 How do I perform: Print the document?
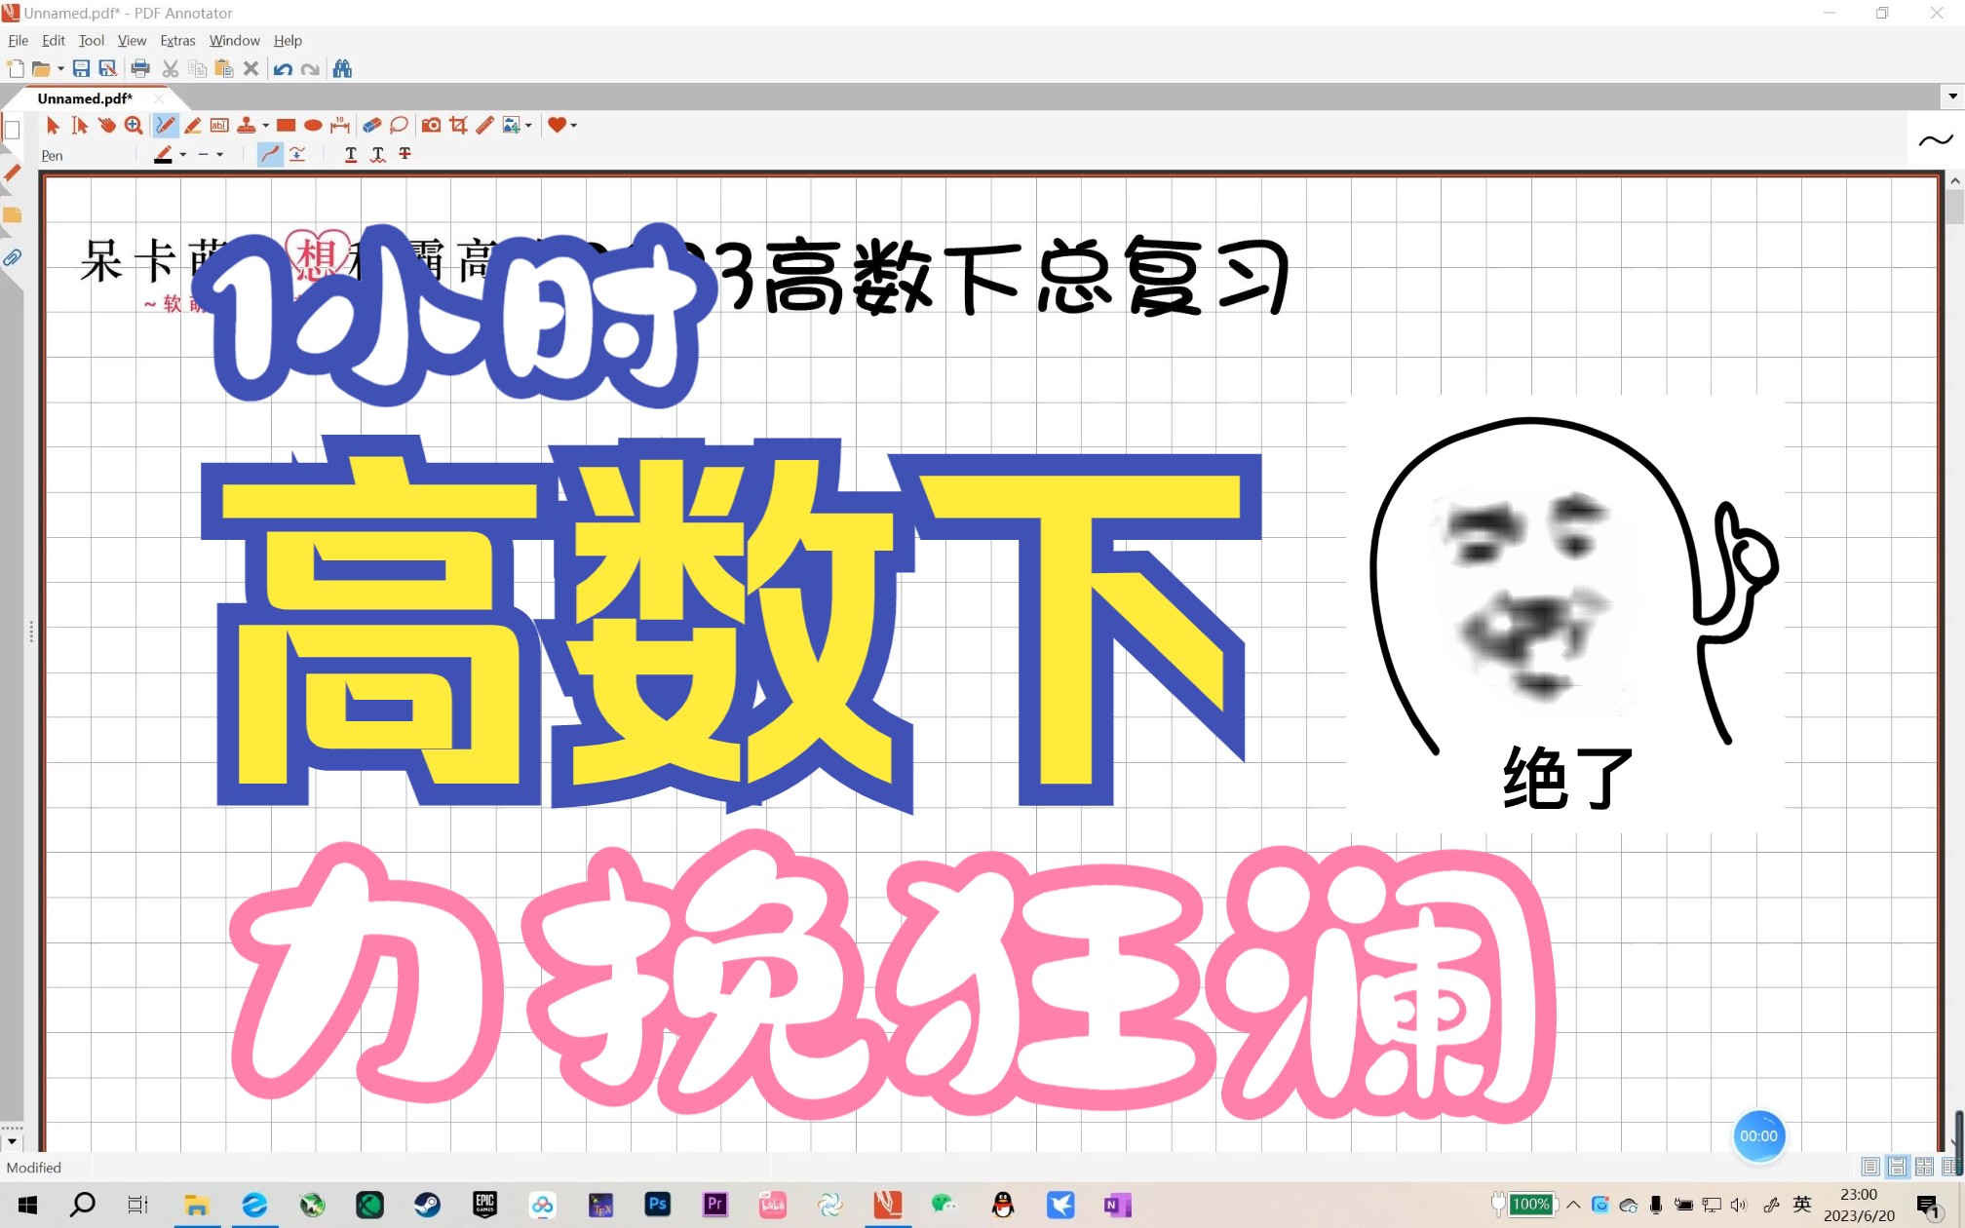coord(140,68)
